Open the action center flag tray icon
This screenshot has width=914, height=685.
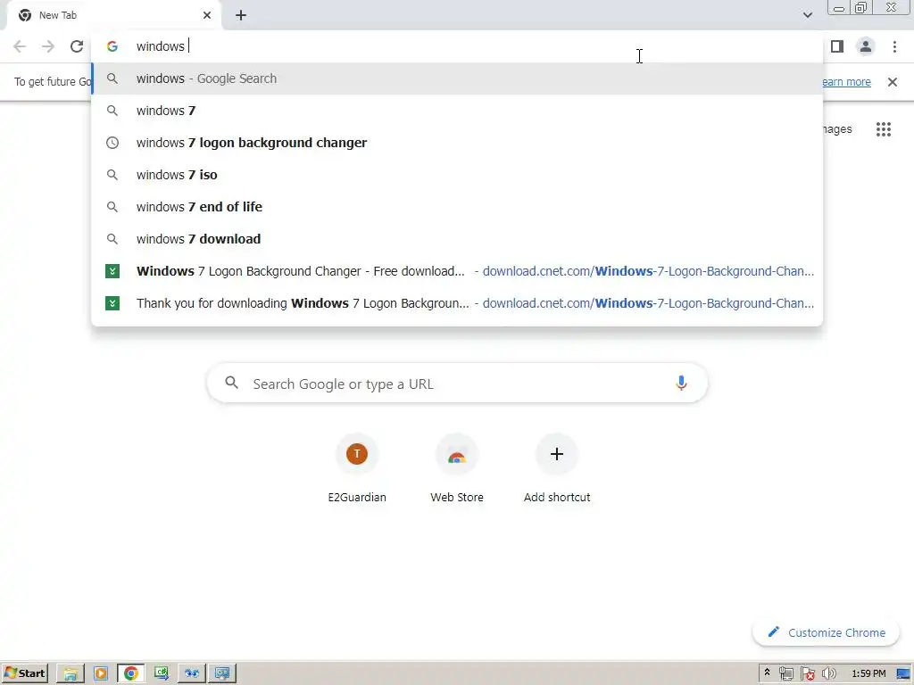click(807, 674)
